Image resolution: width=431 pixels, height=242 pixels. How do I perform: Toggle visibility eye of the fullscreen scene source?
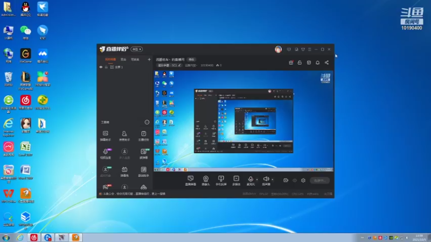pos(101,67)
